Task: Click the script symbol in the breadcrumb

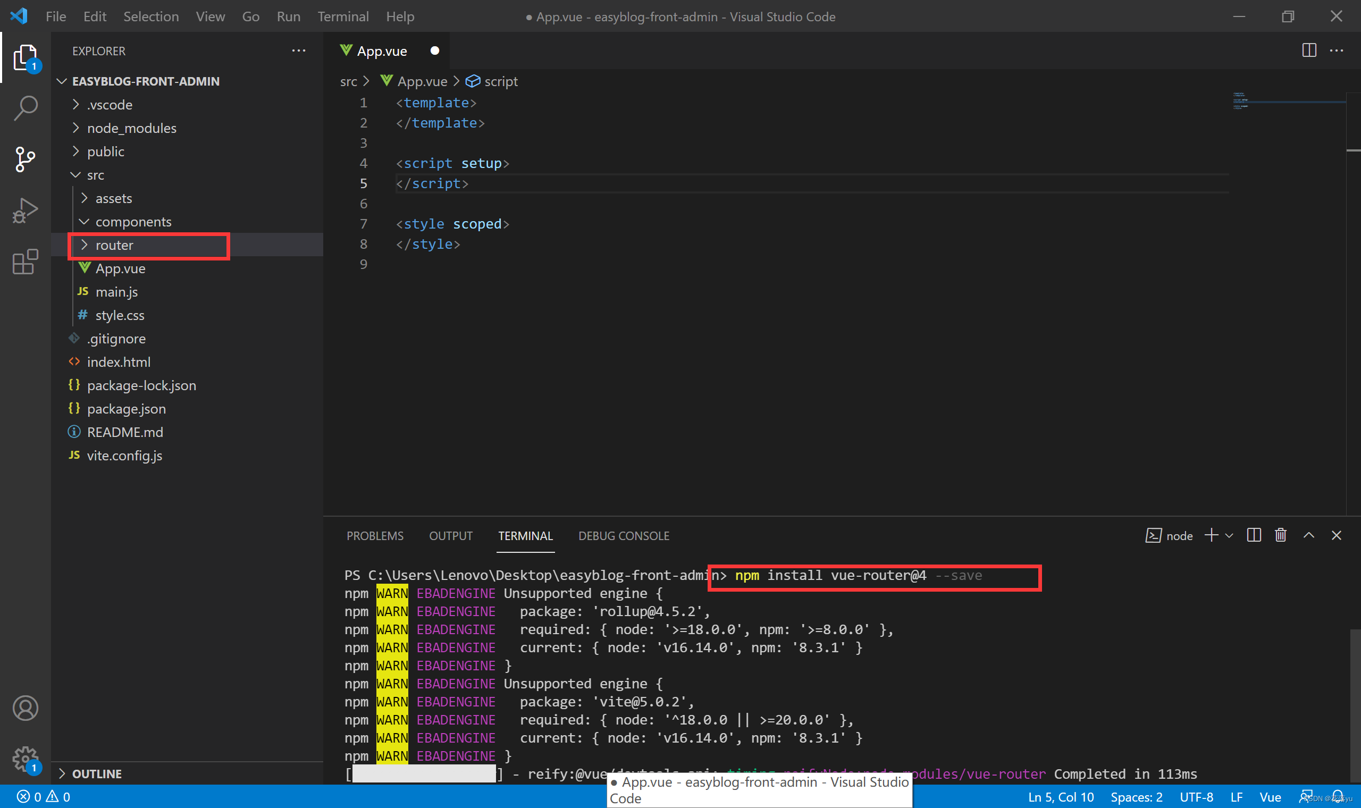Action: (x=492, y=81)
